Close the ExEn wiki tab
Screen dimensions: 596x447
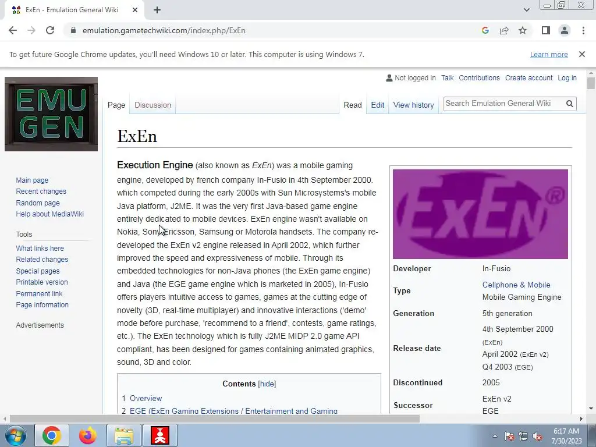point(135,10)
